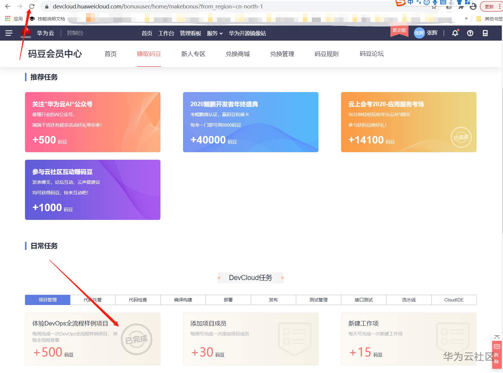Expand the 服务 dropdown menu
This screenshot has width=503, height=373.
(215, 33)
